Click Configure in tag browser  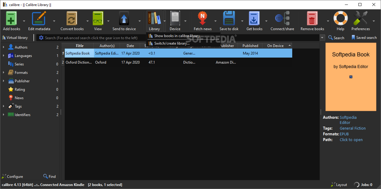(x=12, y=176)
